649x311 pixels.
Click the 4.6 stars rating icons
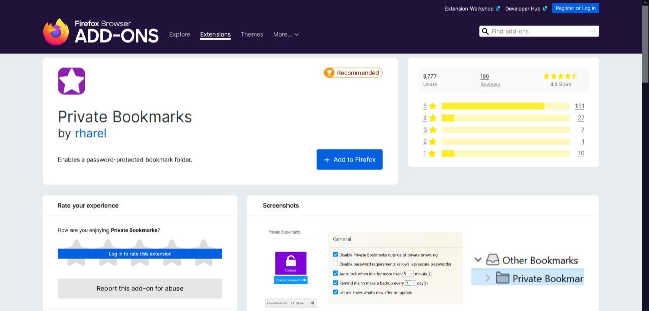(x=560, y=76)
